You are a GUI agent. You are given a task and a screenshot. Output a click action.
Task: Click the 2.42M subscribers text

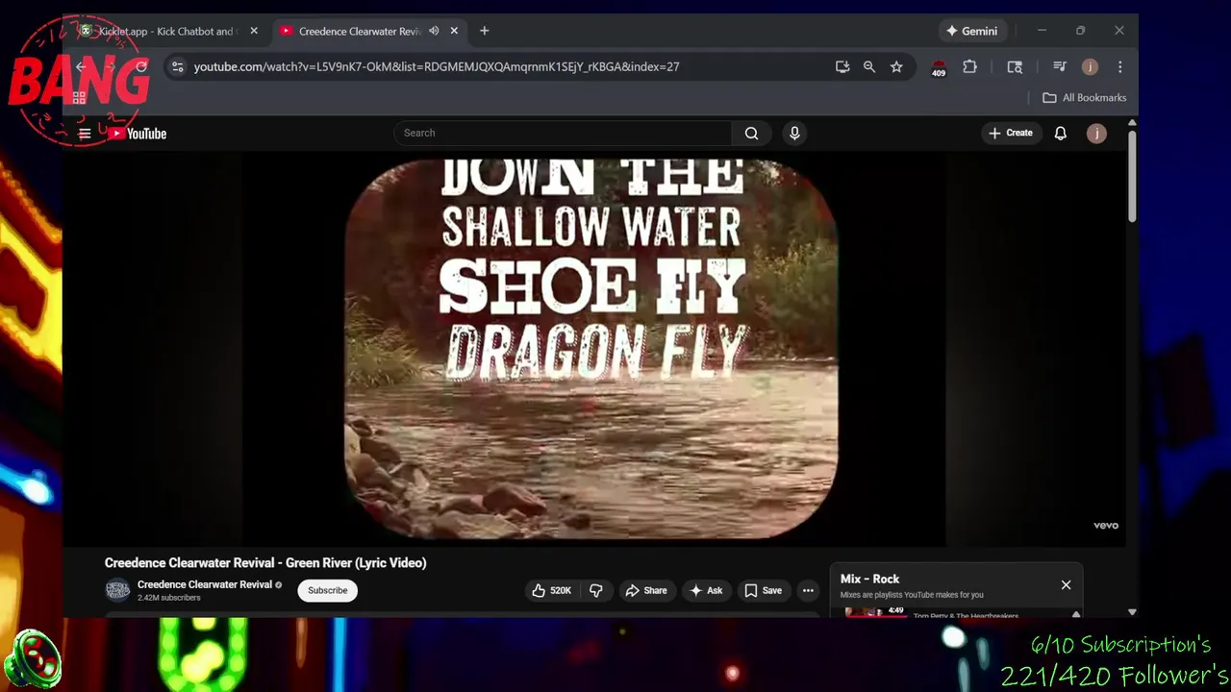click(169, 598)
